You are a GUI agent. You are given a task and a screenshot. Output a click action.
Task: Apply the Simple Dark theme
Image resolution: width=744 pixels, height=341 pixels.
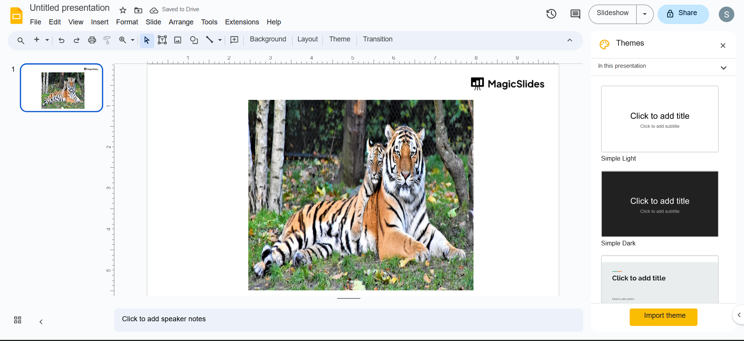pyautogui.click(x=660, y=204)
